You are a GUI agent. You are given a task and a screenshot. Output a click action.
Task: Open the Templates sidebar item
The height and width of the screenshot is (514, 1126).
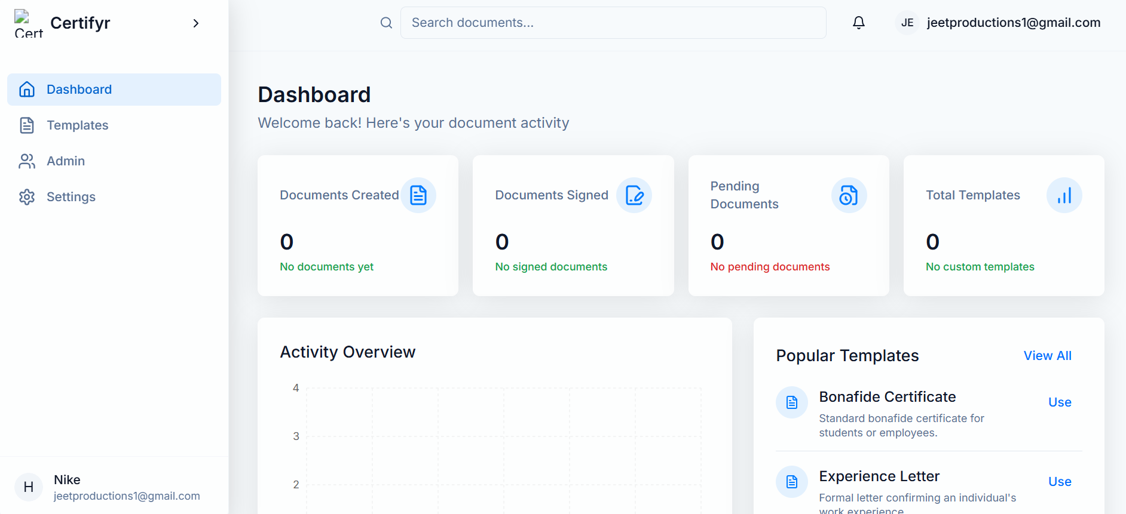point(77,125)
